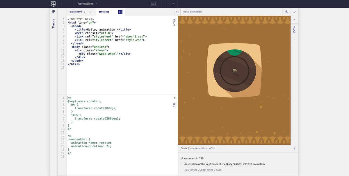Click the wooden wheel in the preview
Screen dimensions: 349x176
click(x=234, y=71)
